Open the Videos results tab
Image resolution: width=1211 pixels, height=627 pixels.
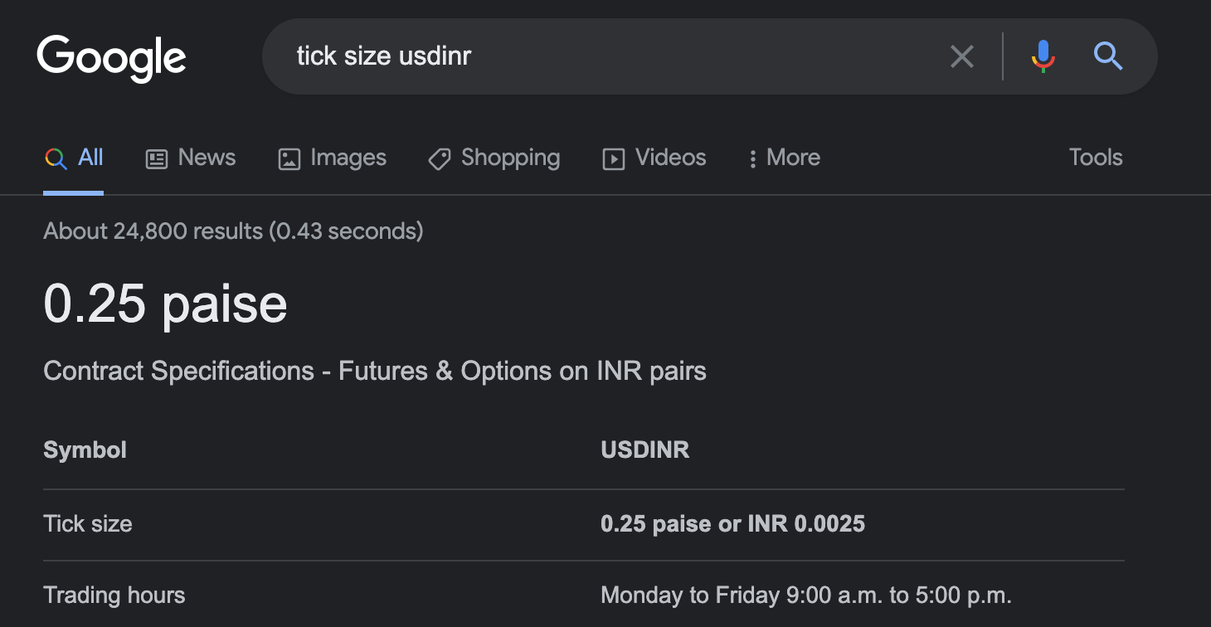pyautogui.click(x=654, y=158)
